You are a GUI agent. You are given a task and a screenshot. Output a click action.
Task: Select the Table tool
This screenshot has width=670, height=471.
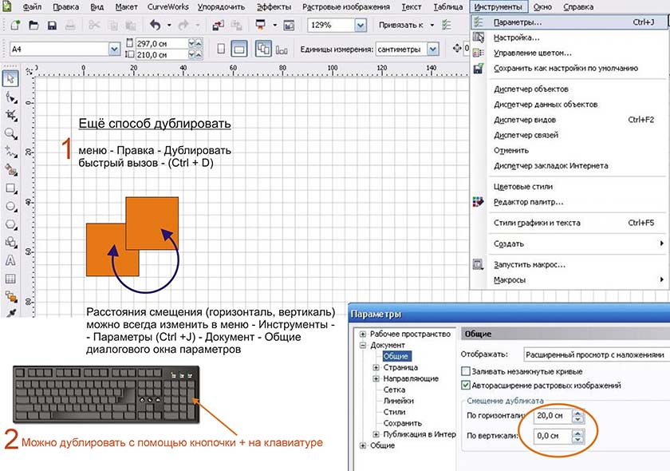[x=10, y=279]
